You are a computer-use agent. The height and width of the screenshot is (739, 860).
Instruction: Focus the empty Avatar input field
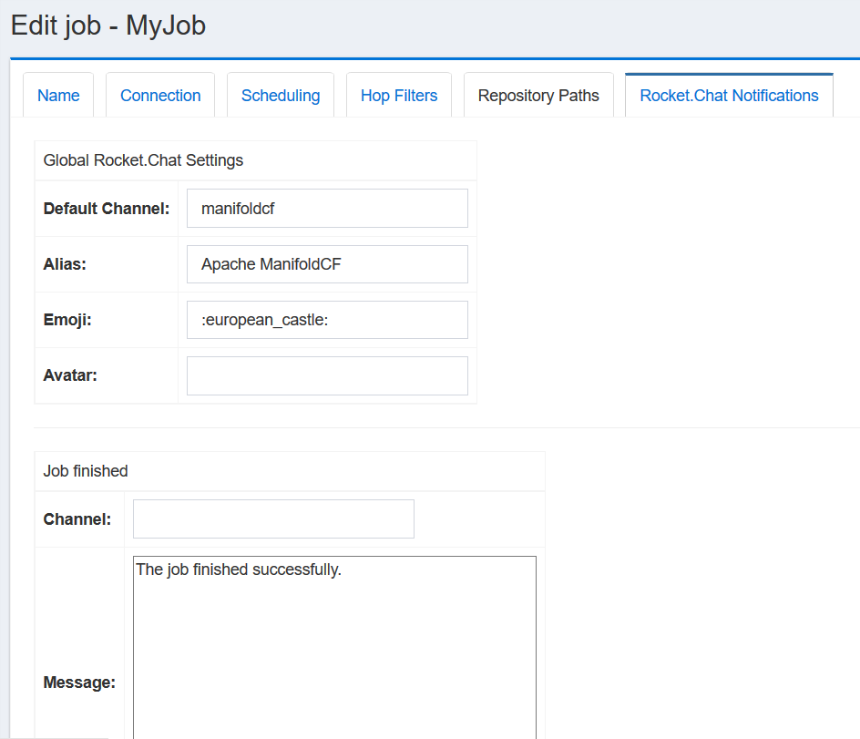click(327, 375)
